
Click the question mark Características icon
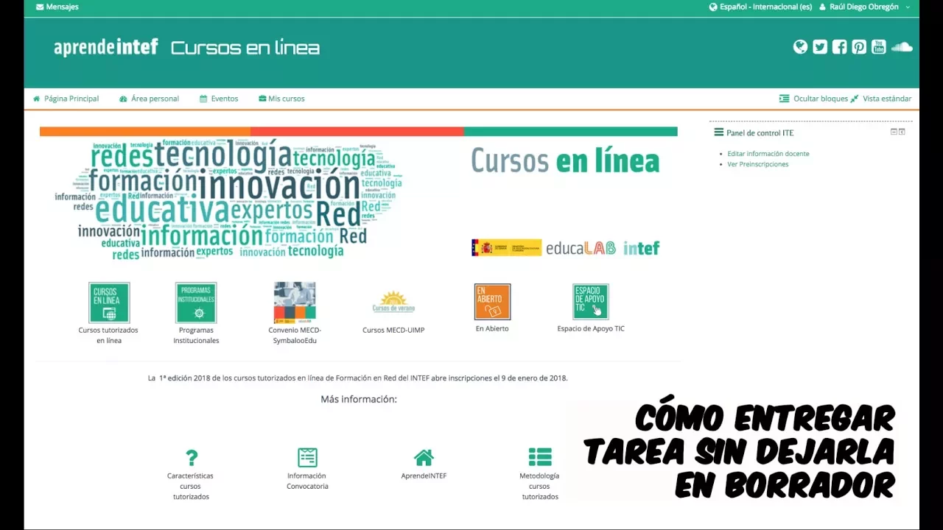coord(192,457)
